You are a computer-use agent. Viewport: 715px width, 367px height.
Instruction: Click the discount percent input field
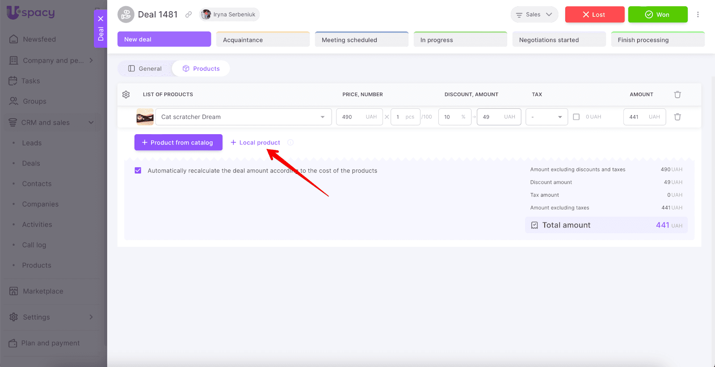click(450, 117)
